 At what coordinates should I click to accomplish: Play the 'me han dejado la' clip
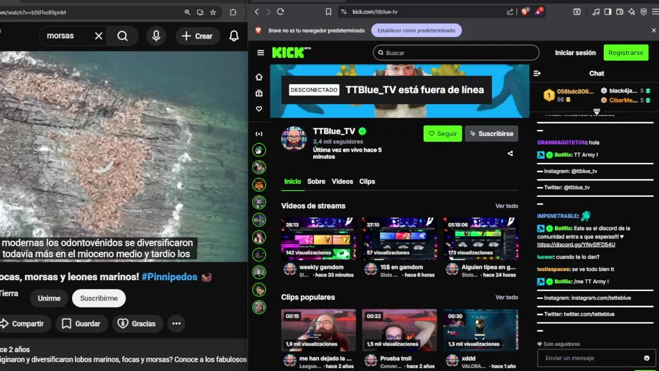pyautogui.click(x=318, y=330)
